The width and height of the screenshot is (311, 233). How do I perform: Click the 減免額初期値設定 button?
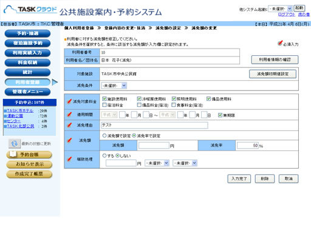(x=273, y=74)
